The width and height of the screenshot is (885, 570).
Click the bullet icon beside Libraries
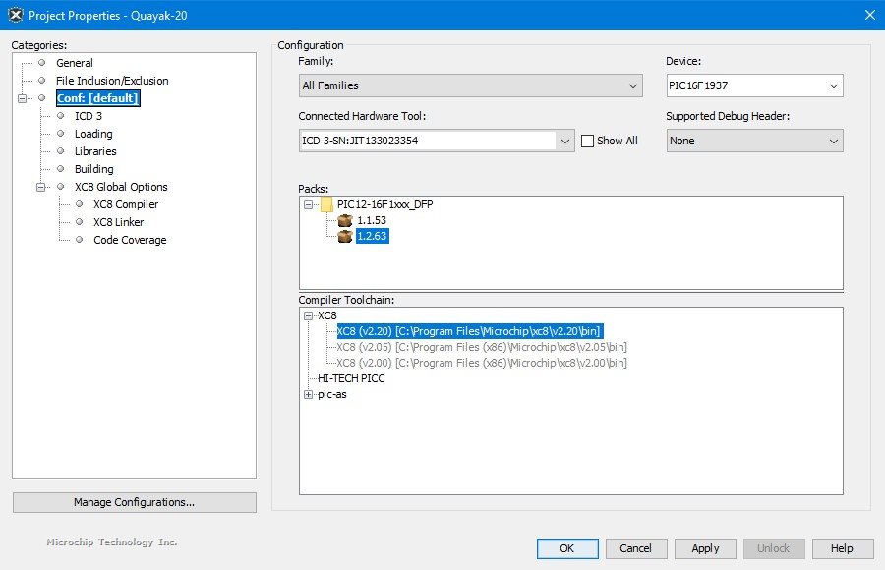pos(60,151)
